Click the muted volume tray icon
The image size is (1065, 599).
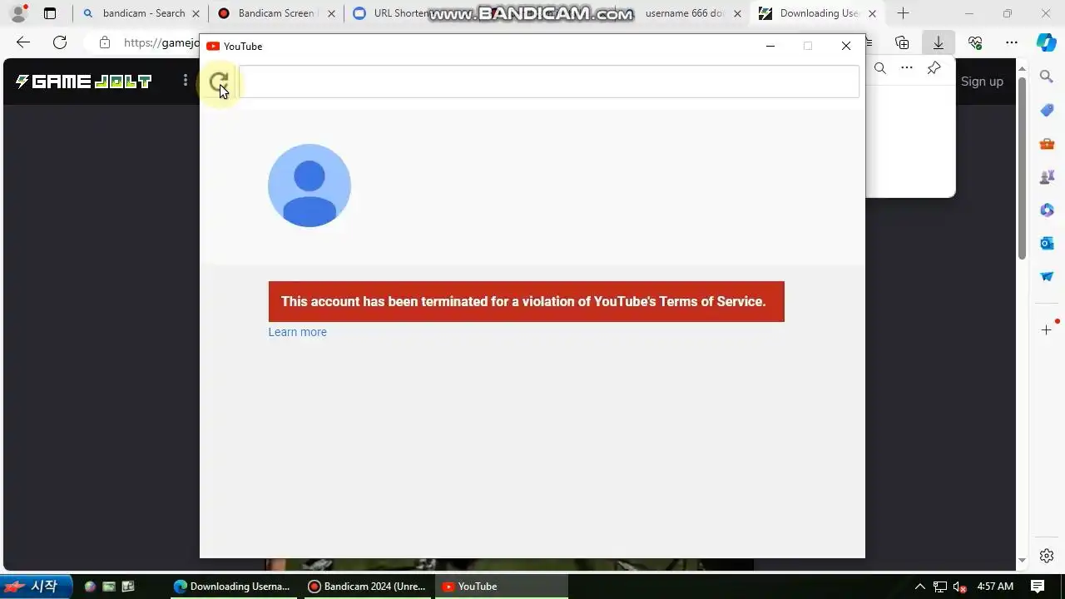(x=959, y=587)
